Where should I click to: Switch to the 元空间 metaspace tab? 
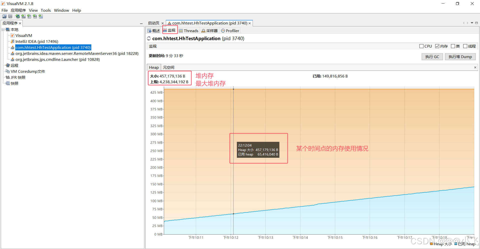point(169,68)
